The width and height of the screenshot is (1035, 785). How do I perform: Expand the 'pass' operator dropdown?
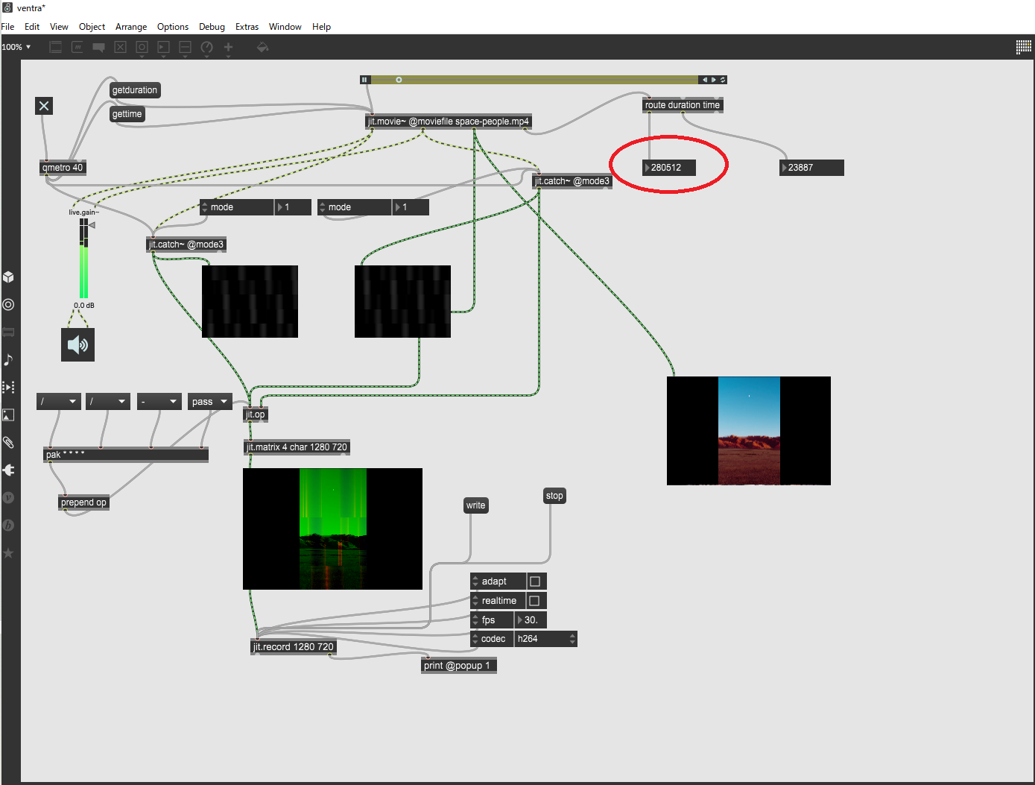pyautogui.click(x=209, y=402)
